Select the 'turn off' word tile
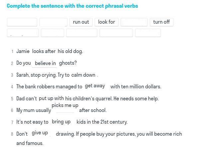Image resolution: width=198 pixels, height=150 pixels. click(x=161, y=22)
